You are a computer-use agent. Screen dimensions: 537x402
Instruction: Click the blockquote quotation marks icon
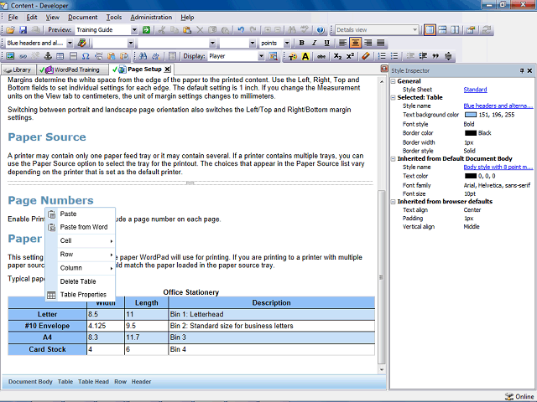pos(435,56)
